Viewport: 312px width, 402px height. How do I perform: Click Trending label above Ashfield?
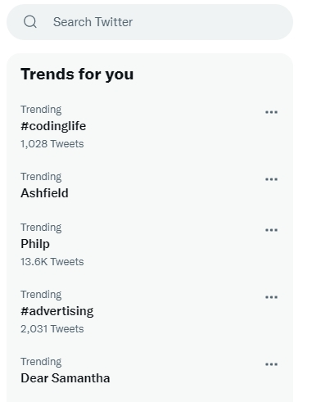click(x=41, y=177)
